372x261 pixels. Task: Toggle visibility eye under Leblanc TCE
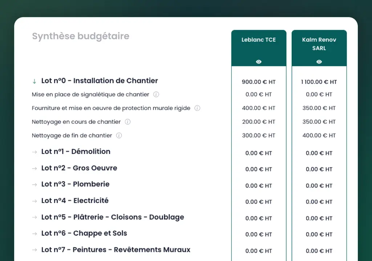click(x=259, y=62)
